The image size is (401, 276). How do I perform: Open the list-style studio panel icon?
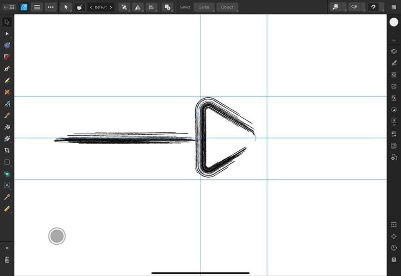[394, 133]
